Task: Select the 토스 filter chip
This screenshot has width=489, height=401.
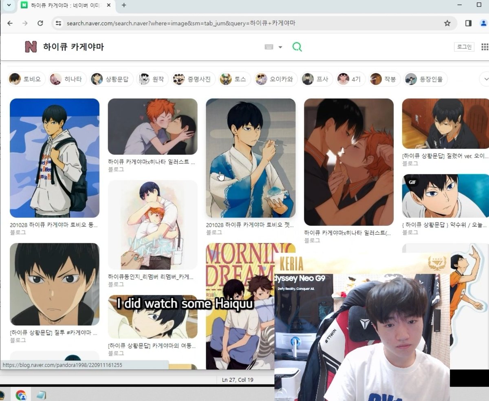Action: (234, 79)
